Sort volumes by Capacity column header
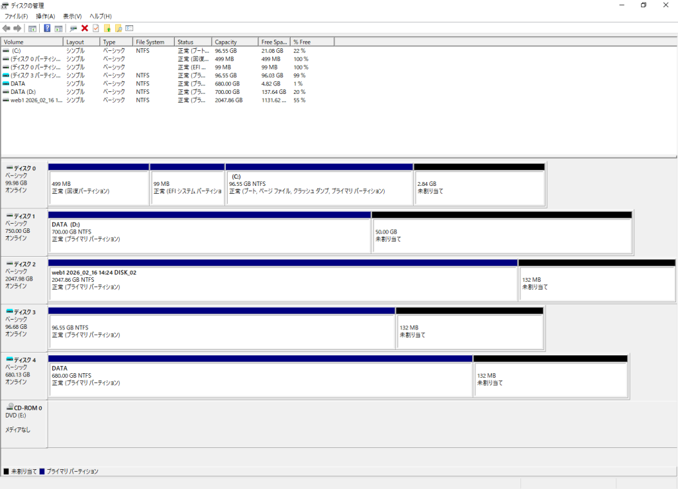This screenshot has height=489, width=678. (x=234, y=42)
